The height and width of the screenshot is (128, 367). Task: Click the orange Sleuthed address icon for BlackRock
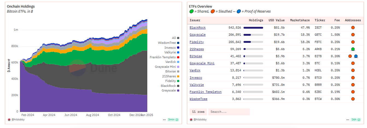tap(353, 28)
